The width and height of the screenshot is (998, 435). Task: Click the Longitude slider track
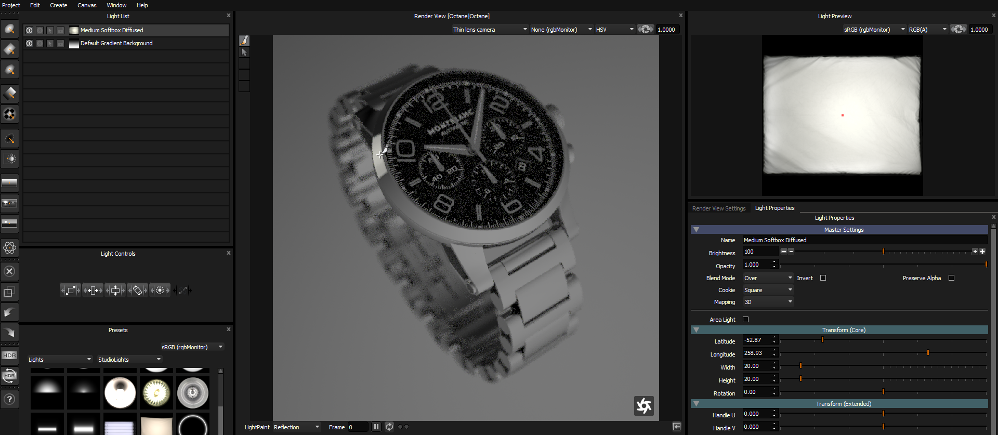coord(883,353)
